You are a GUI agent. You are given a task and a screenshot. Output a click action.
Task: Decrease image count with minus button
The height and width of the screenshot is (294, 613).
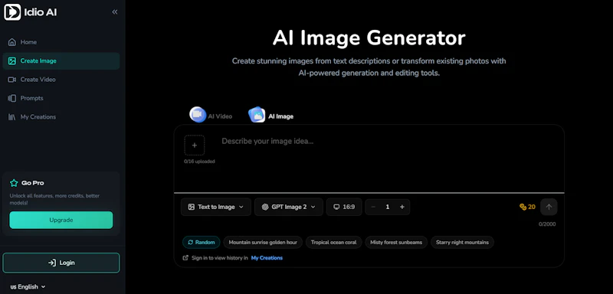(x=373, y=207)
